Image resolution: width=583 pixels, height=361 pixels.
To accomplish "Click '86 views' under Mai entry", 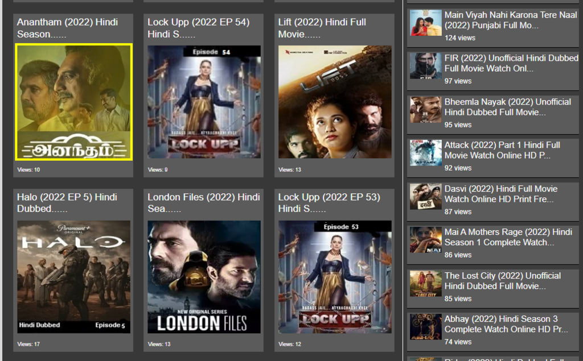I will point(458,255).
